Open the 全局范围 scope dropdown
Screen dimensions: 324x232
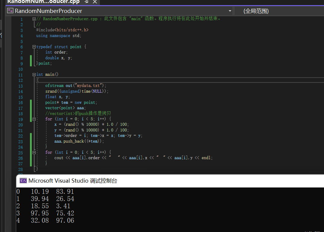click(x=256, y=11)
